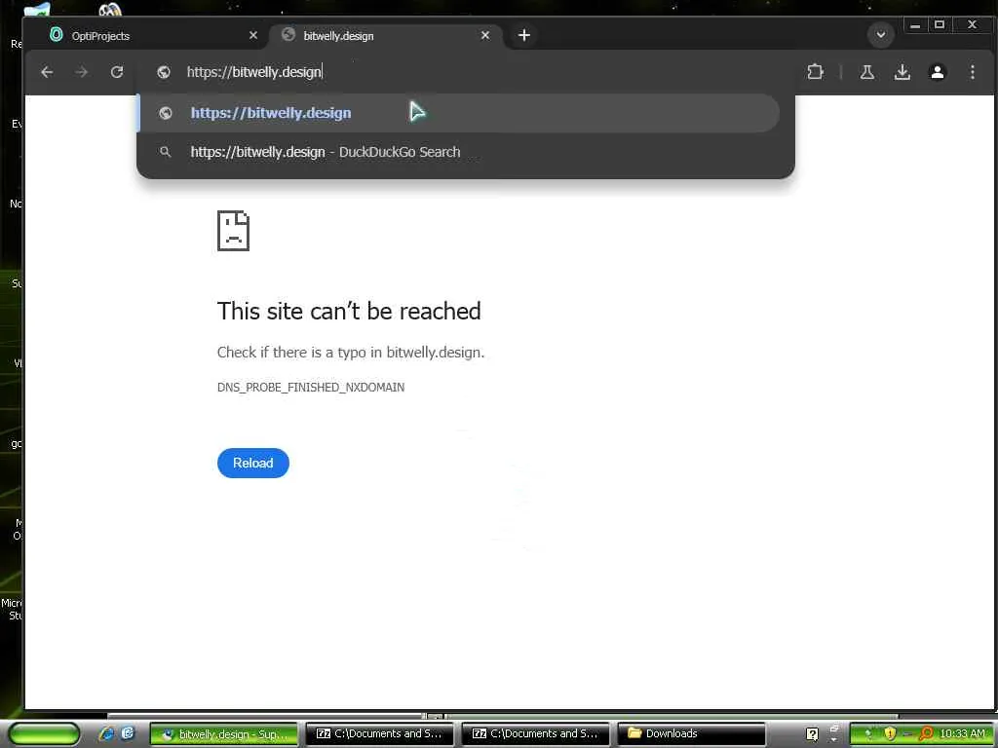This screenshot has width=998, height=748.
Task: Click the 'This site can't be reached' heading
Action: 349,312
